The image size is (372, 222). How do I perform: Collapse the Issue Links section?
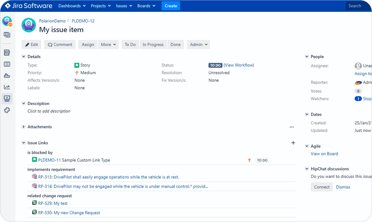tap(24, 143)
